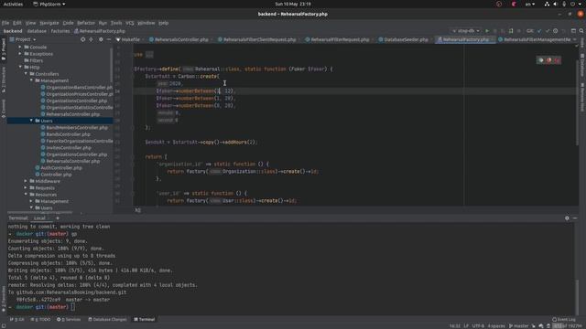Select InvitesController.php in project tree
This screenshot has height=329, width=586.
point(69,148)
